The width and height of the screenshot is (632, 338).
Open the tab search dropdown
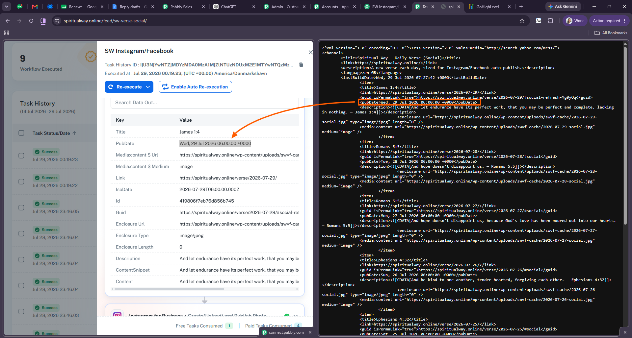[x=7, y=7]
